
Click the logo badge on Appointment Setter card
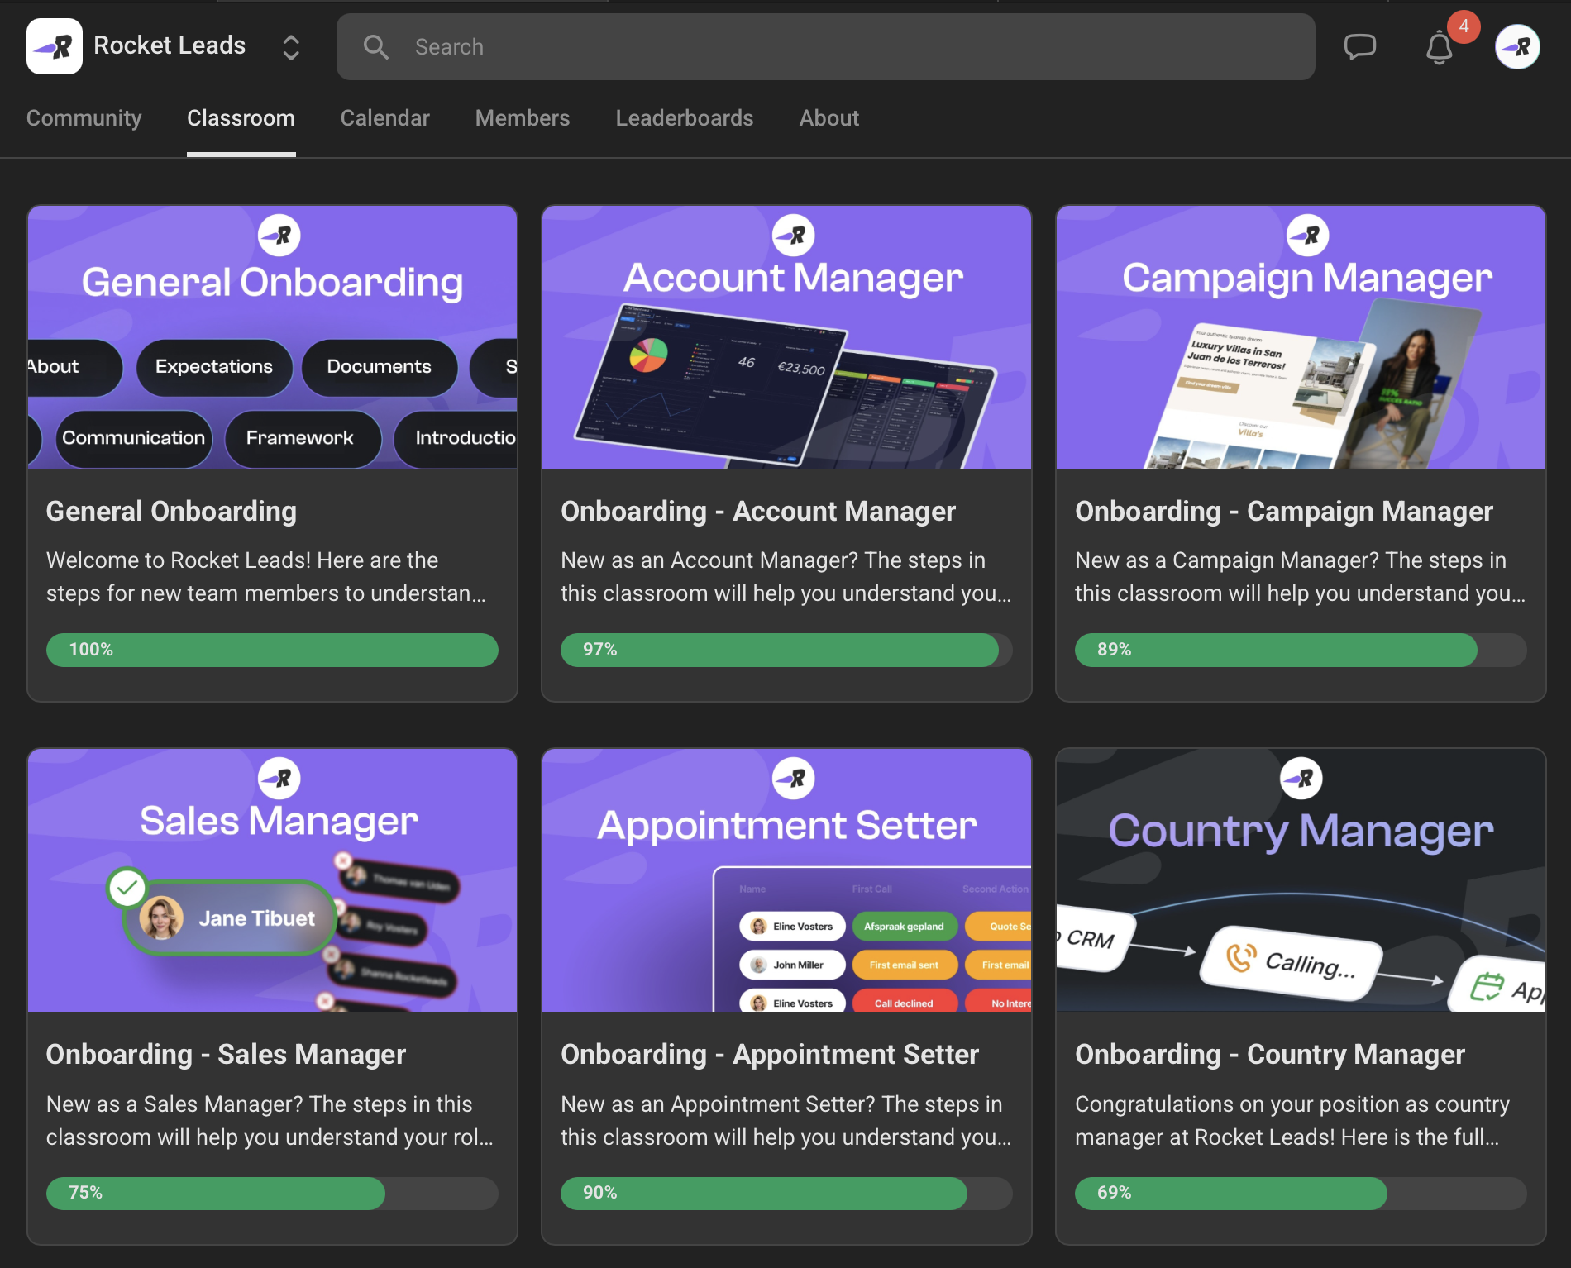(794, 779)
